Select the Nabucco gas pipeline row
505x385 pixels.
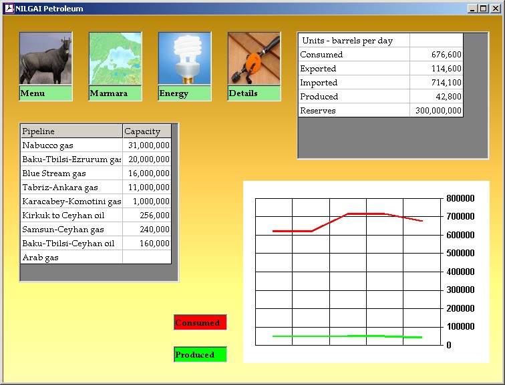(x=71, y=145)
